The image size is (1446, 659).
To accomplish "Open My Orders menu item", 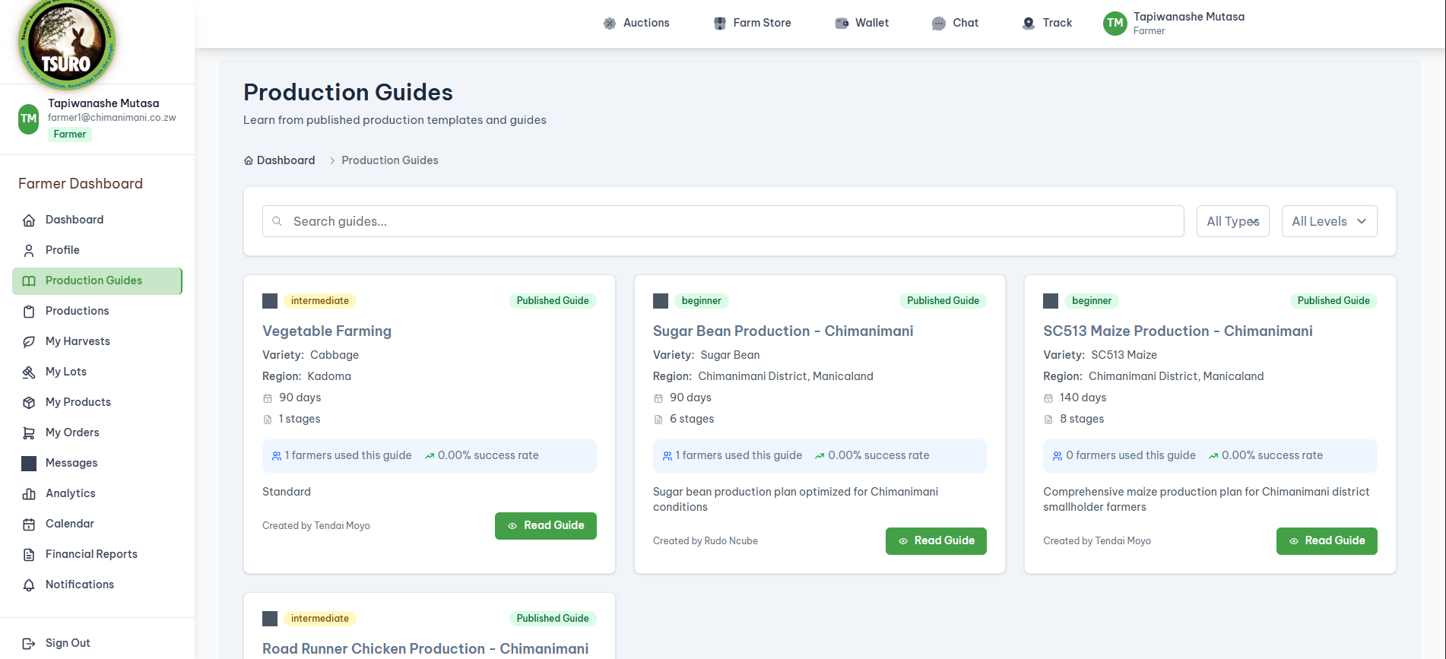I will coord(97,432).
